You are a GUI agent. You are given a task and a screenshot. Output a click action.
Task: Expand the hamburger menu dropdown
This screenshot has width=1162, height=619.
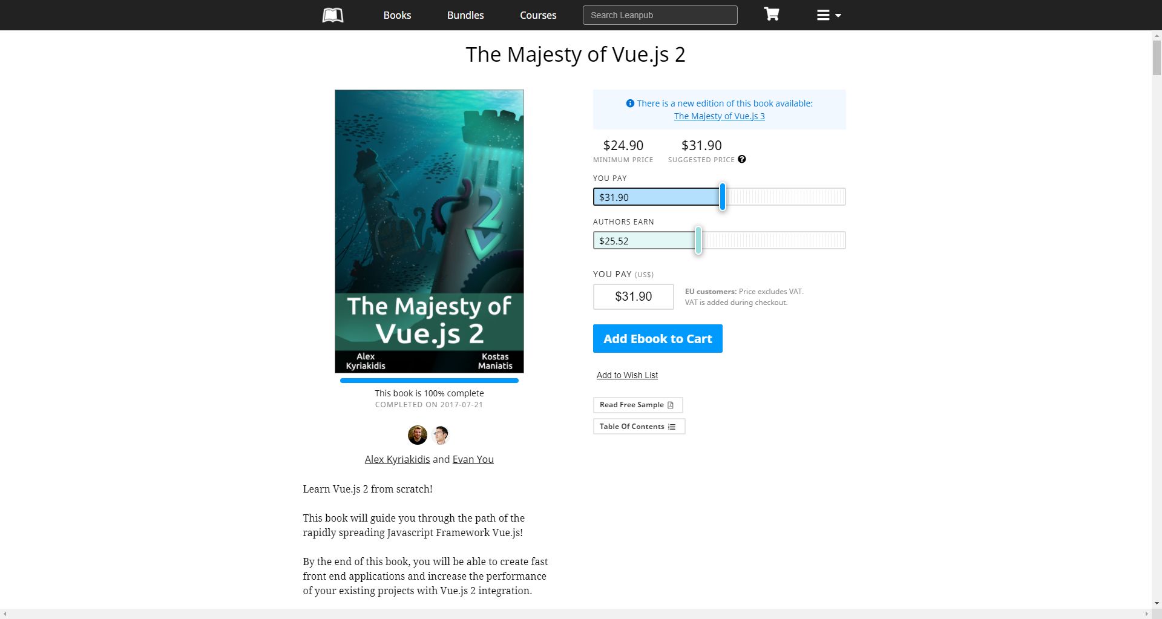coord(829,15)
